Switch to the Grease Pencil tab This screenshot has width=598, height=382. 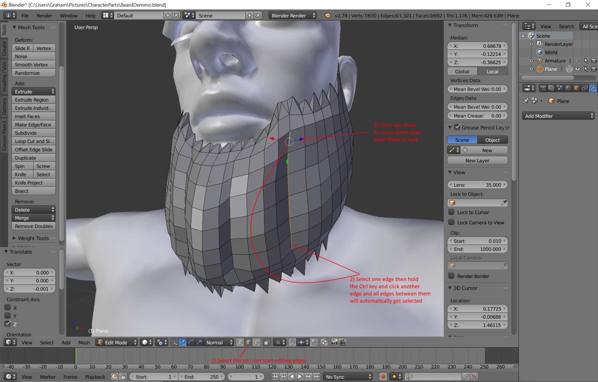pyautogui.click(x=4, y=136)
